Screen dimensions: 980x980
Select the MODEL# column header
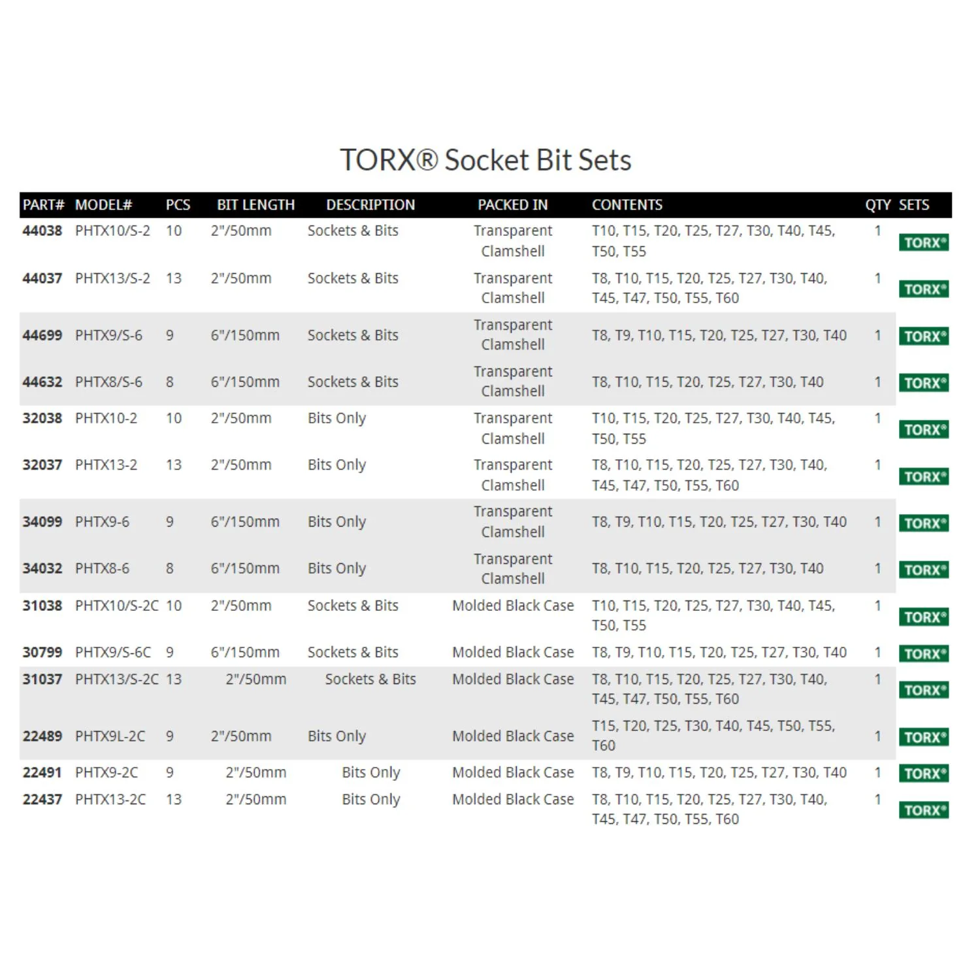(103, 204)
